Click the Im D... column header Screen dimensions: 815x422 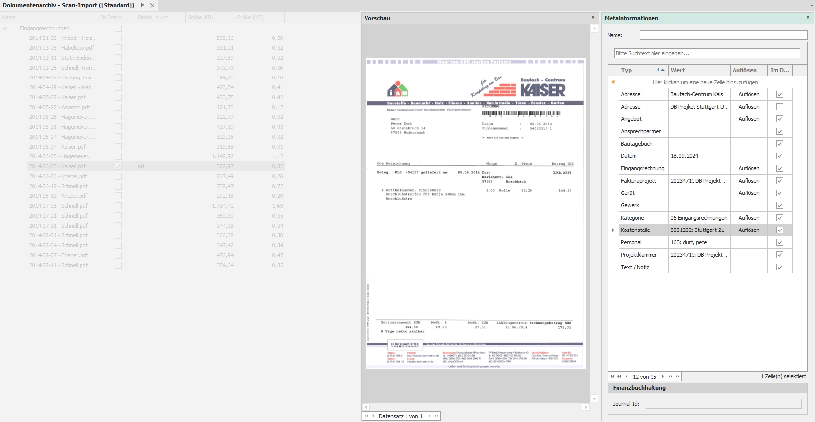[780, 70]
